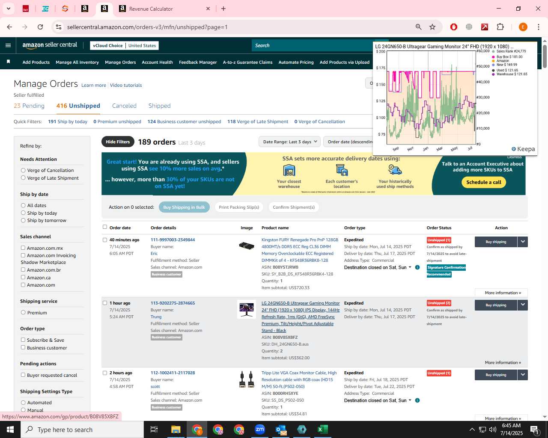Click the Amazon Seller Central logo
This screenshot has height=438, width=548.
50,45
